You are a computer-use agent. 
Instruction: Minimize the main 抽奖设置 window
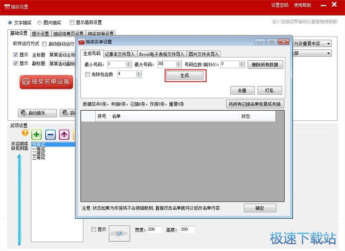(323, 6)
